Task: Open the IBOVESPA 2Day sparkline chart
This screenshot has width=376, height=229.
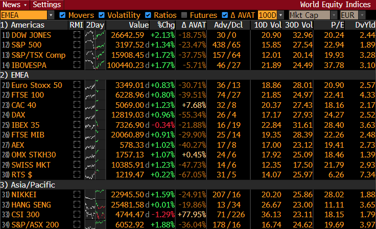Action: [x=95, y=65]
